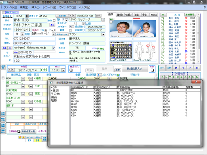Click the 伝票削除 stacked-square icon
Viewport: 207px width, 155px height.
click(x=19, y=131)
